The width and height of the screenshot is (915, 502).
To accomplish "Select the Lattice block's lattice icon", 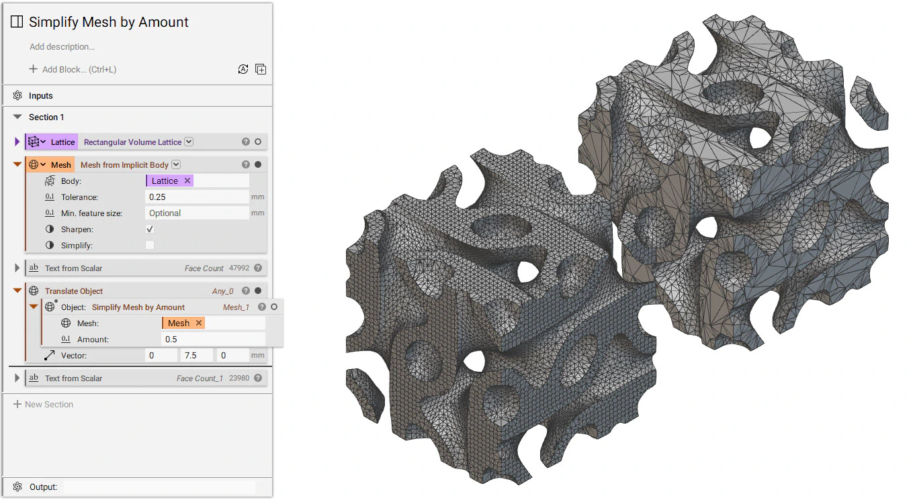I will tap(35, 142).
